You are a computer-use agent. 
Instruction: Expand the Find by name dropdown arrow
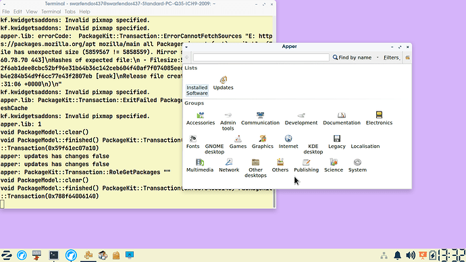point(378,57)
